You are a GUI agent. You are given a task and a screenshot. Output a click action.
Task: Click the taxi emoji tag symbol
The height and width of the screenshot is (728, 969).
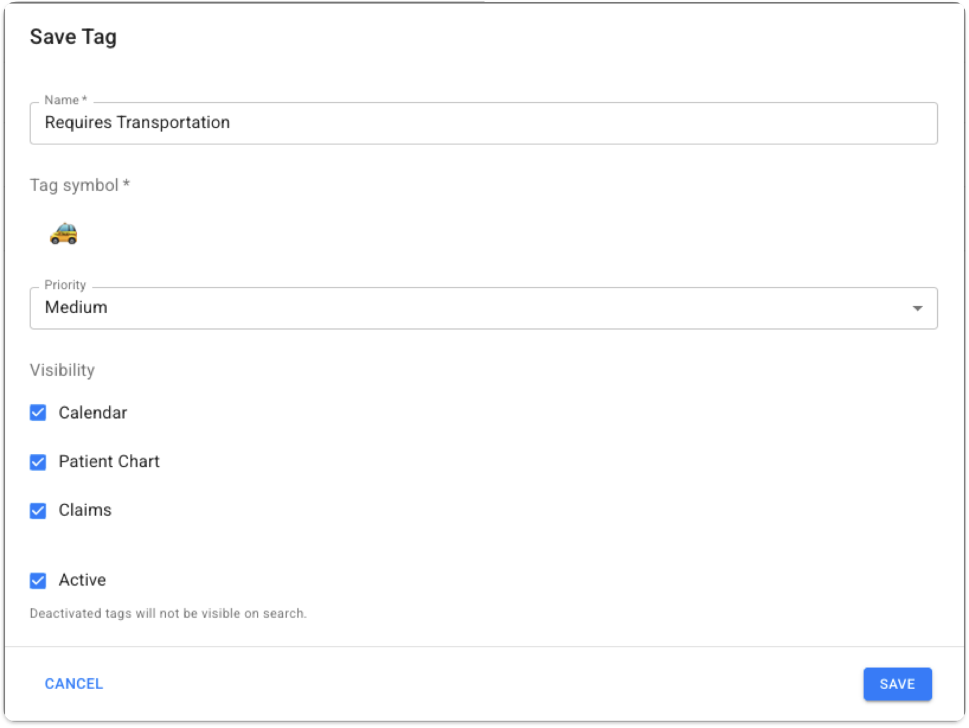point(63,233)
